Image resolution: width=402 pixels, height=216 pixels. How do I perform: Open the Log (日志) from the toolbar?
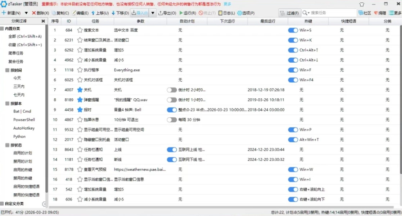tap(227, 13)
